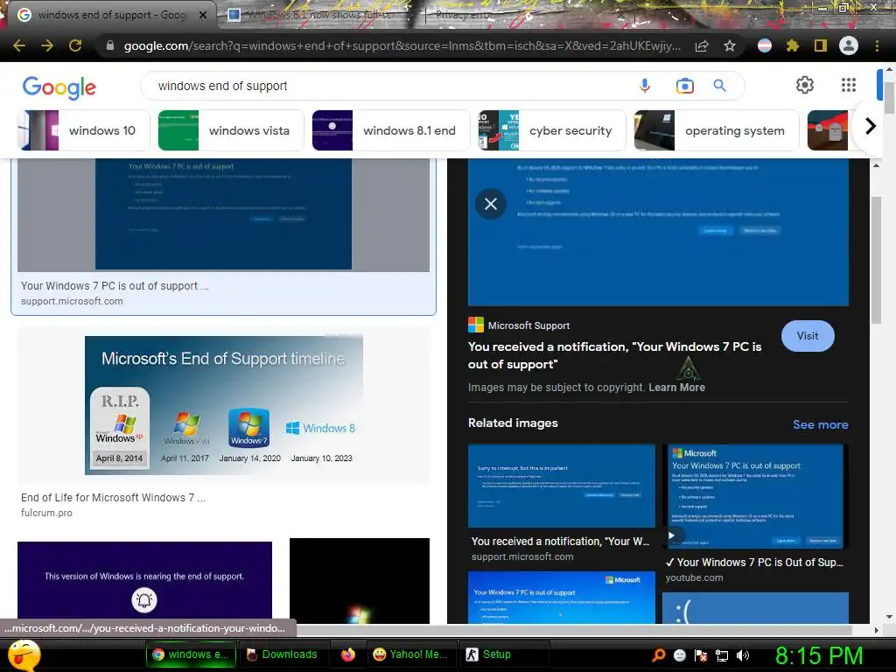Click in the Google search input field

pyautogui.click(x=388, y=86)
